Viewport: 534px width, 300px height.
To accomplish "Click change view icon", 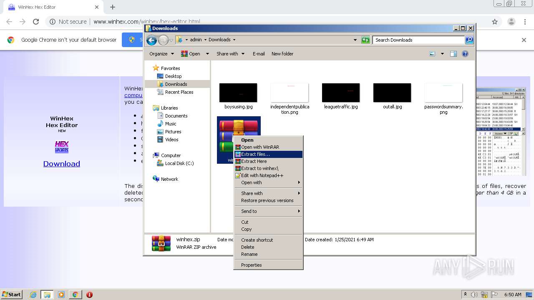I will [x=432, y=54].
